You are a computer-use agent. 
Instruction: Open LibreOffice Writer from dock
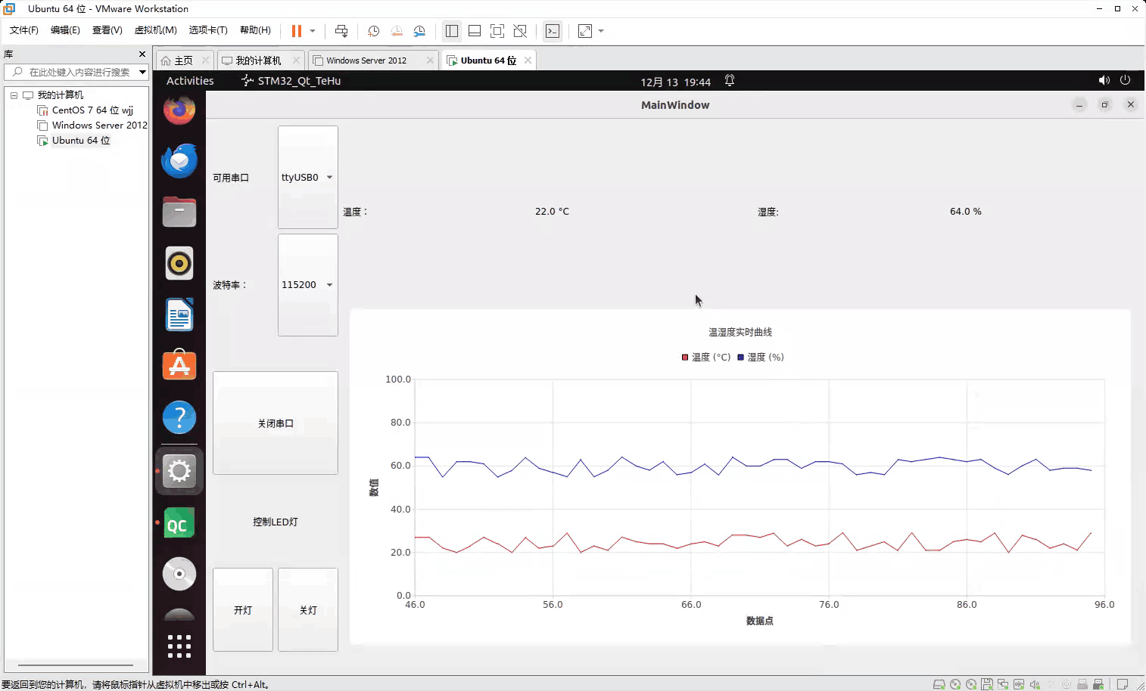tap(179, 315)
